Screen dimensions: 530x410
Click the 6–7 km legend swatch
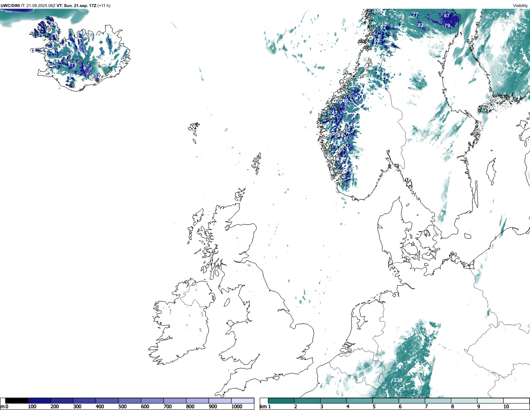click(412, 400)
